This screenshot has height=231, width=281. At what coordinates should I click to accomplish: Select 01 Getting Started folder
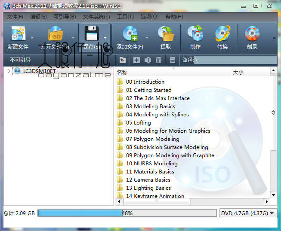tap(148, 90)
